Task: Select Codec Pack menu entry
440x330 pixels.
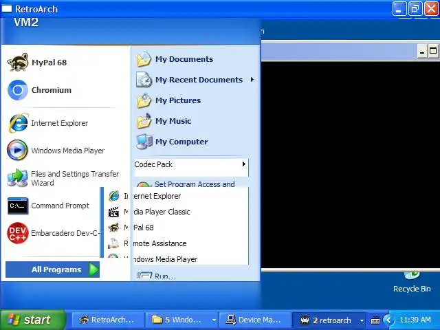Action: point(191,164)
